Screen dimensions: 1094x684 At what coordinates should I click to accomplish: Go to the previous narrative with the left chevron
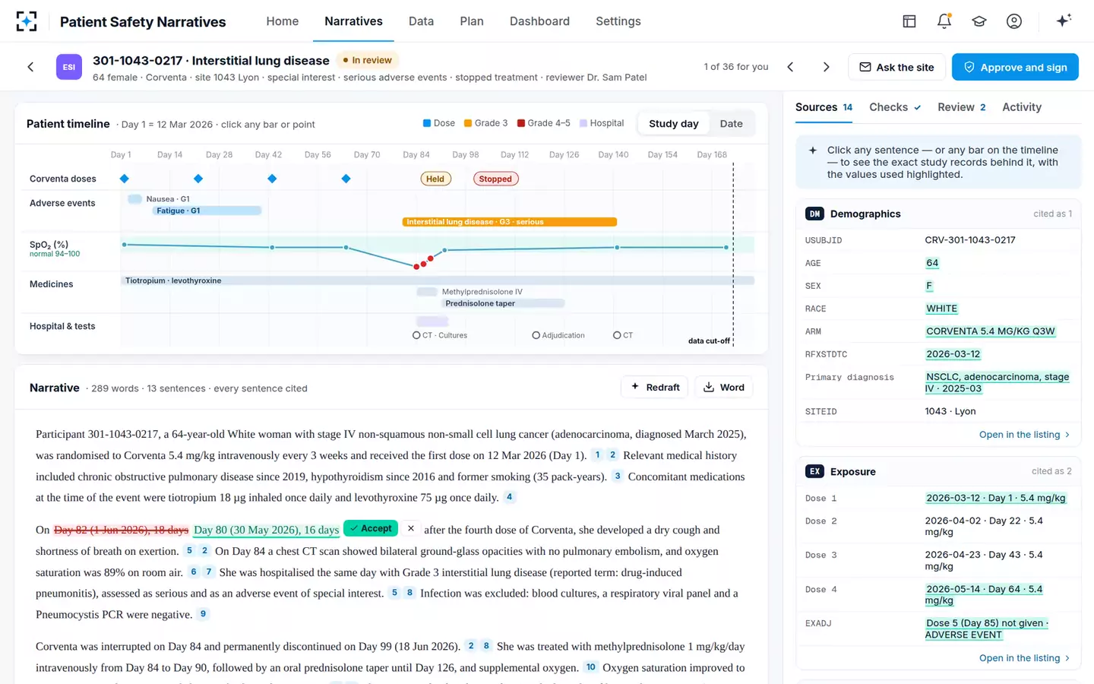[790, 67]
